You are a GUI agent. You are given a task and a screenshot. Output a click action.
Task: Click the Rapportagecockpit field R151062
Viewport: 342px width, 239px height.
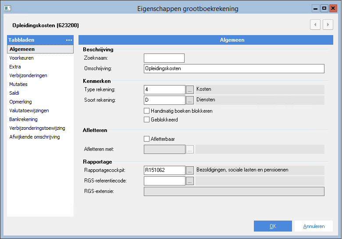pos(164,170)
